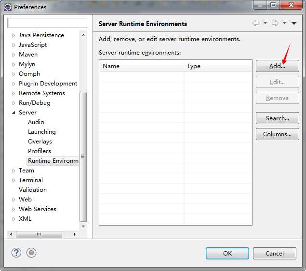Click tree vertical scrollbar down arrow
The height and width of the screenshot is (271, 306).
point(83,226)
